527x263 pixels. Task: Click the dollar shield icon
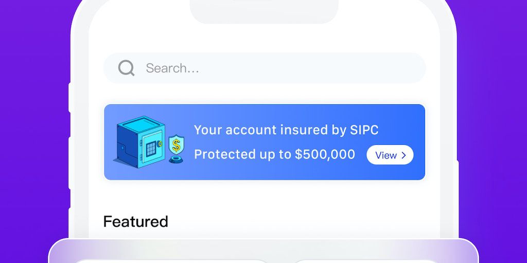click(177, 144)
